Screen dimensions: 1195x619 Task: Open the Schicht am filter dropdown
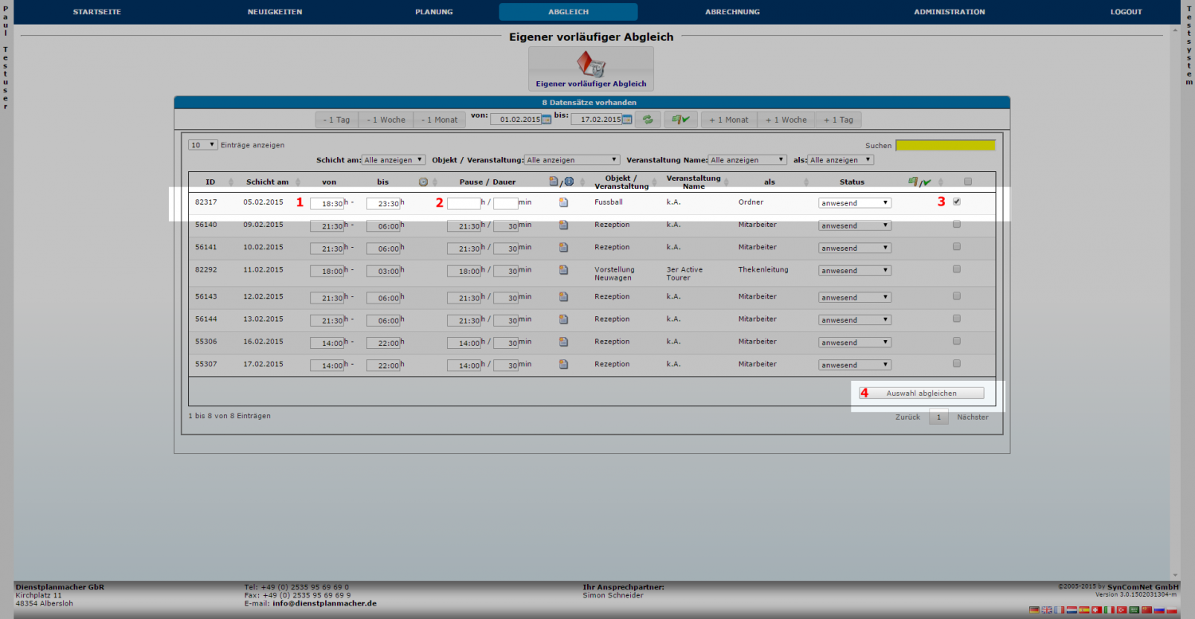click(394, 160)
